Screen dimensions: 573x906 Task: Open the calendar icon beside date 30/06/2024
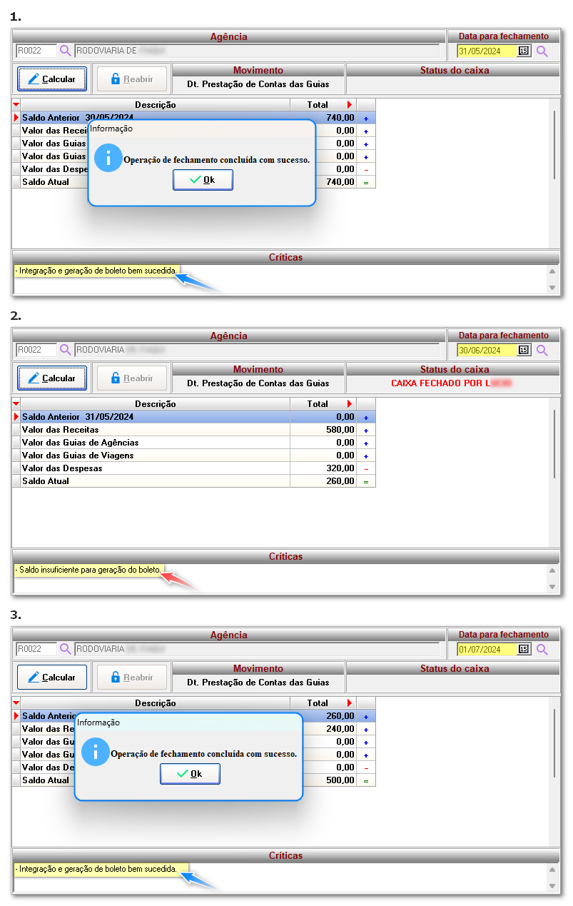(524, 350)
